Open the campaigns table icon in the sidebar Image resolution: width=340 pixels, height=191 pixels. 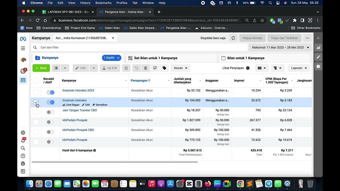click(23, 80)
